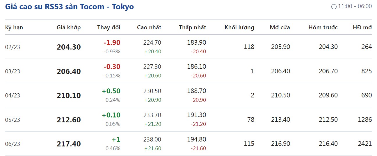Click the "HĐ mở" column header
377x156 pixels.
pos(362,28)
